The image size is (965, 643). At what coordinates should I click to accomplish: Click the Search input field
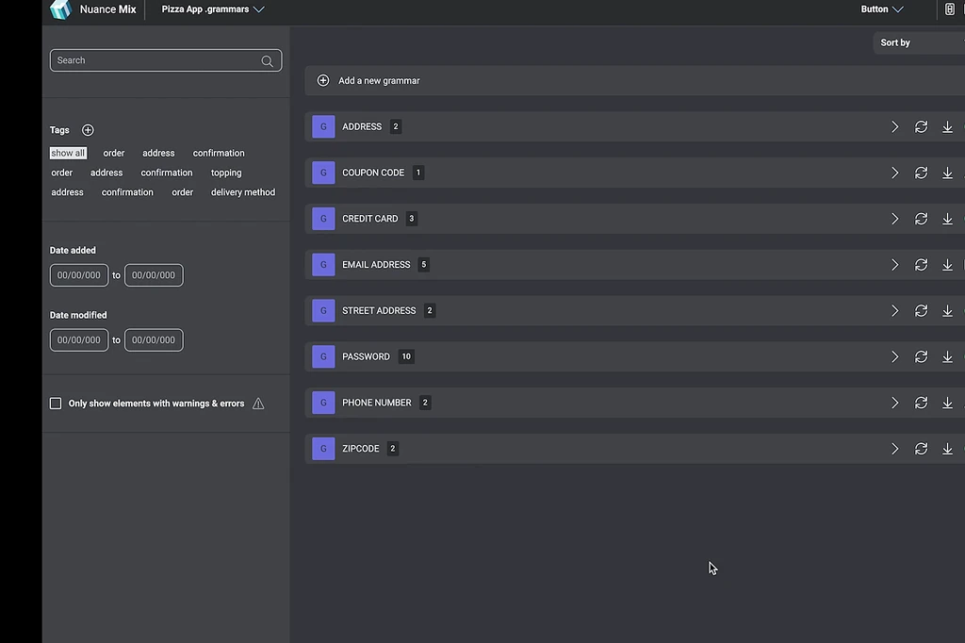point(166,60)
